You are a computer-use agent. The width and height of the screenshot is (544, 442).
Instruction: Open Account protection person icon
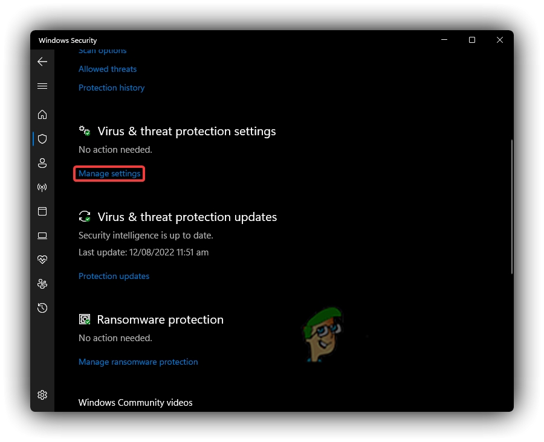point(42,163)
